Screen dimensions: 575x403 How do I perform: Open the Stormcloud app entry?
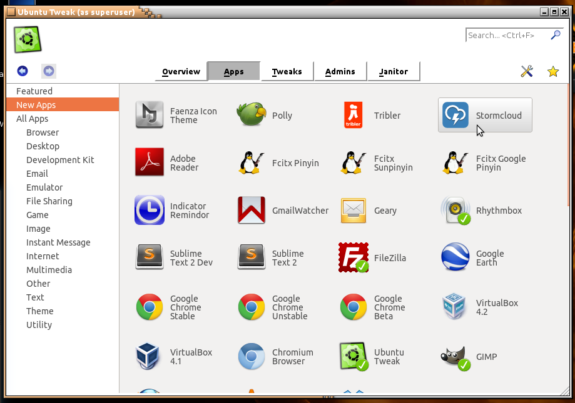(485, 115)
